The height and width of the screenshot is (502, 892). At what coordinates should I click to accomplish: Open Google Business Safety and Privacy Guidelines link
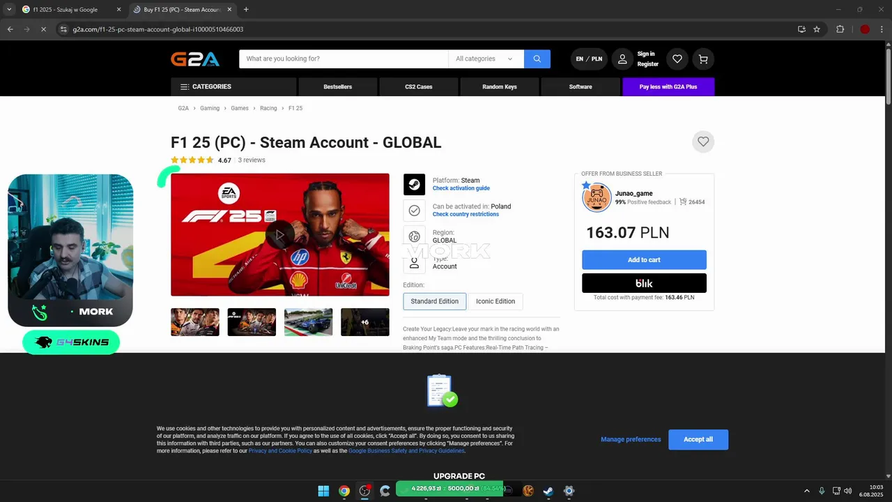click(x=406, y=451)
